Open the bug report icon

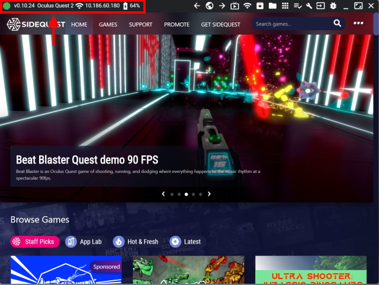pos(333,5)
